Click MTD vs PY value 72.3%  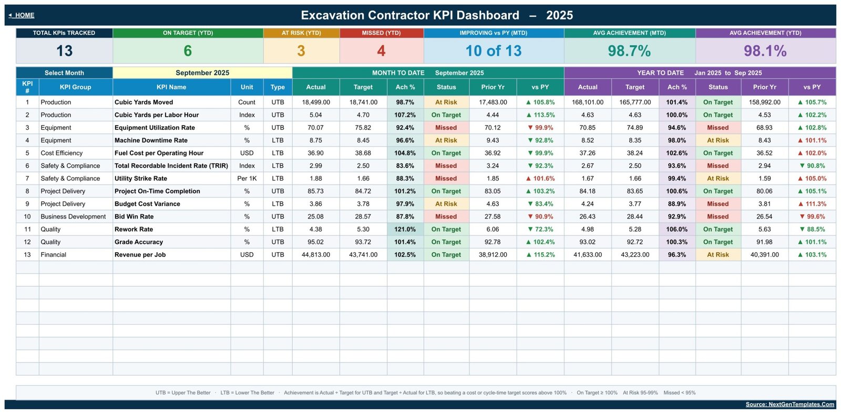click(x=540, y=229)
